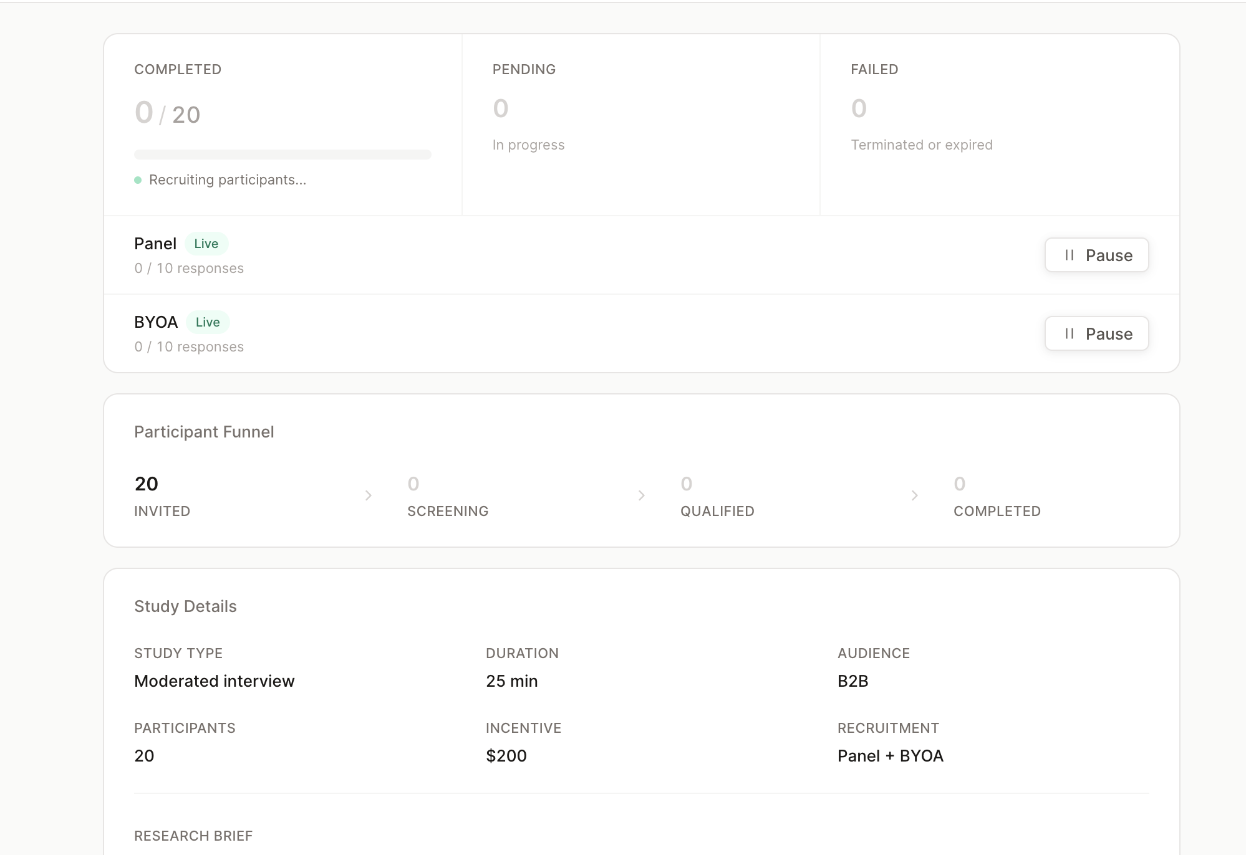Click the Live badge on the Panel row
Image resolution: width=1246 pixels, height=855 pixels.
click(206, 244)
